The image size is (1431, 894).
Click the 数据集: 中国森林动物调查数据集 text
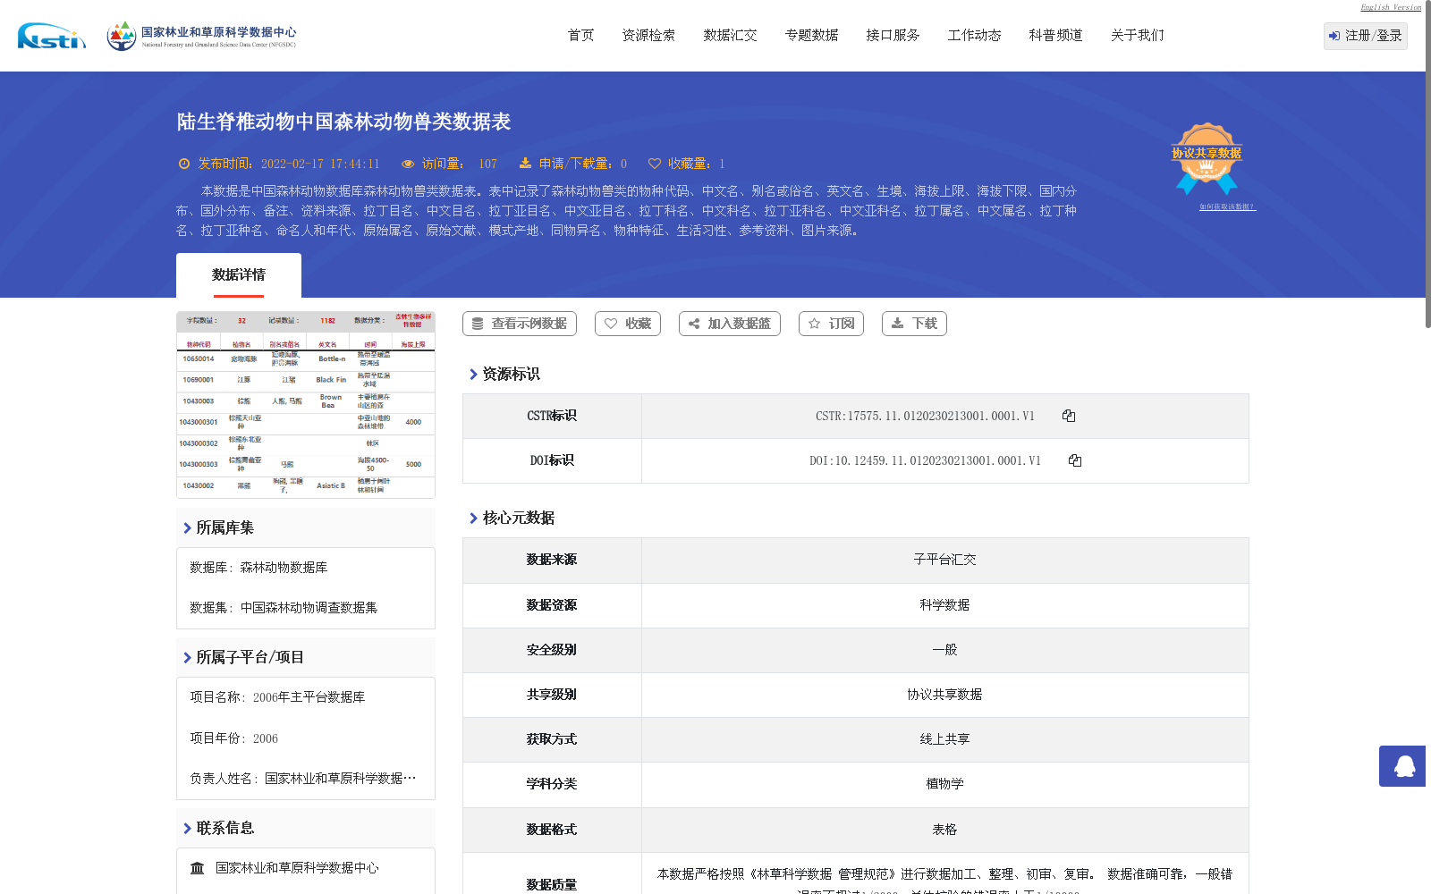(284, 608)
